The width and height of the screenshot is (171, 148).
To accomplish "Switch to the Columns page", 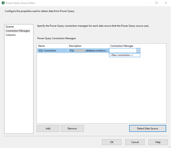I will tap(11, 35).
